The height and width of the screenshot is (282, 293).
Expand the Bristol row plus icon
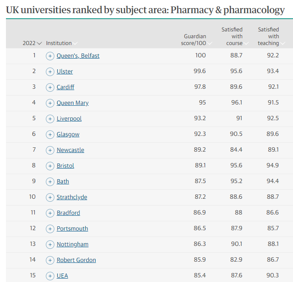coord(50,166)
